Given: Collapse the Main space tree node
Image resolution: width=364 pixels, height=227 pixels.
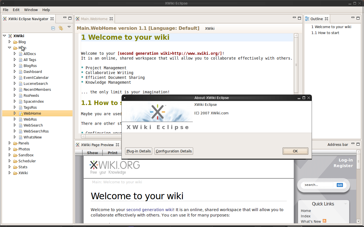Looking at the screenshot, I should pos(9,48).
